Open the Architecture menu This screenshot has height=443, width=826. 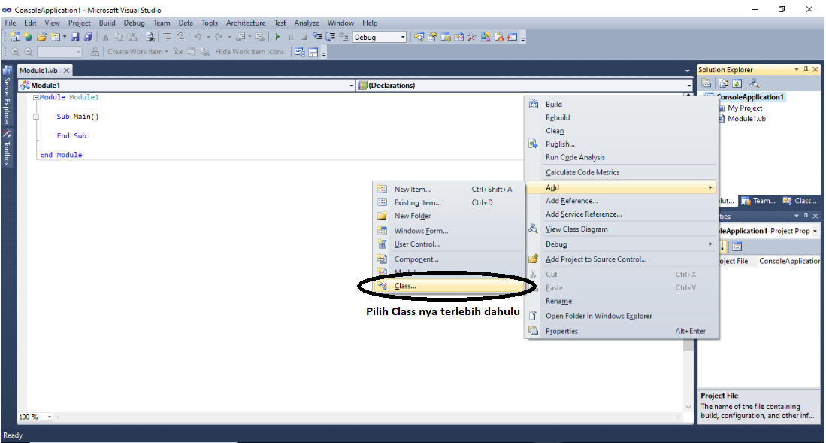(246, 23)
